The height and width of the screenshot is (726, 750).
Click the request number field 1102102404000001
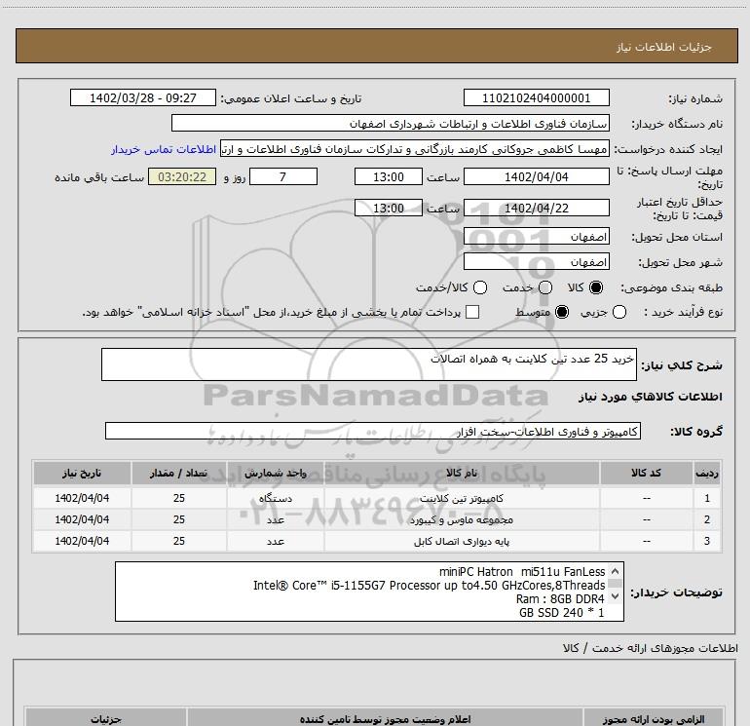pos(536,98)
